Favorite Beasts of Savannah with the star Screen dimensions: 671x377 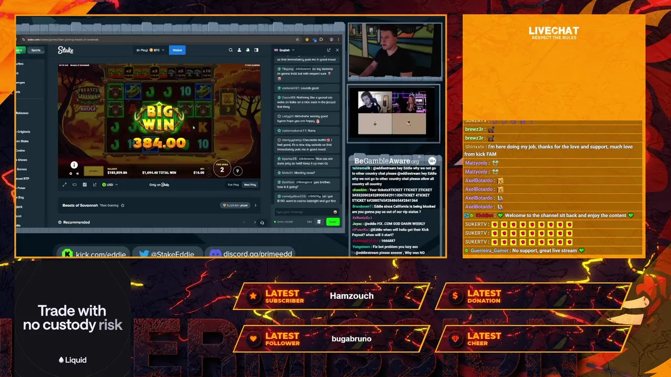(x=123, y=205)
